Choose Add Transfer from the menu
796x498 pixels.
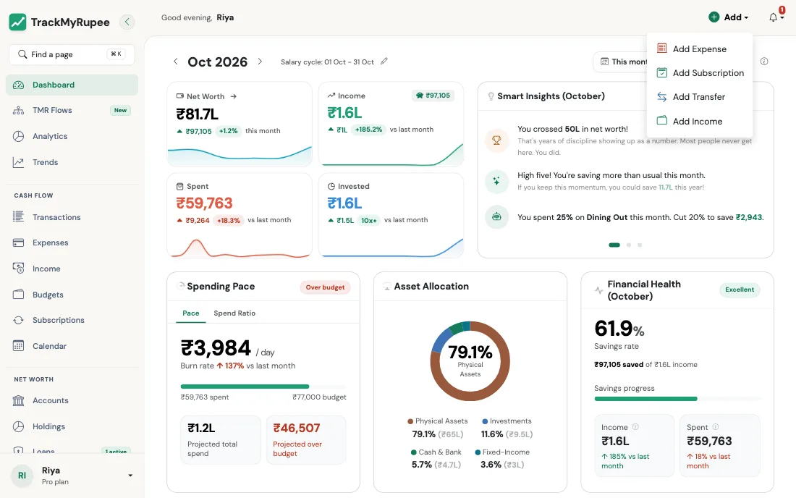coord(700,97)
